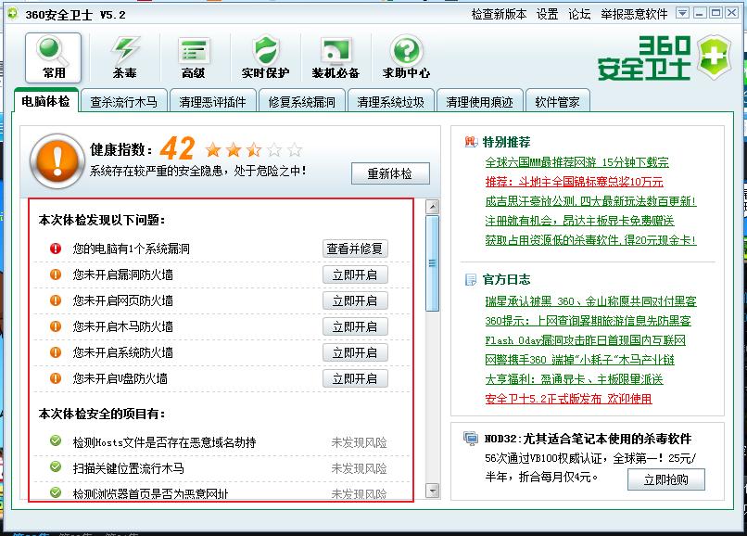Click 查看并修复 for system vulnerability
The width and height of the screenshot is (747, 536).
(355, 249)
